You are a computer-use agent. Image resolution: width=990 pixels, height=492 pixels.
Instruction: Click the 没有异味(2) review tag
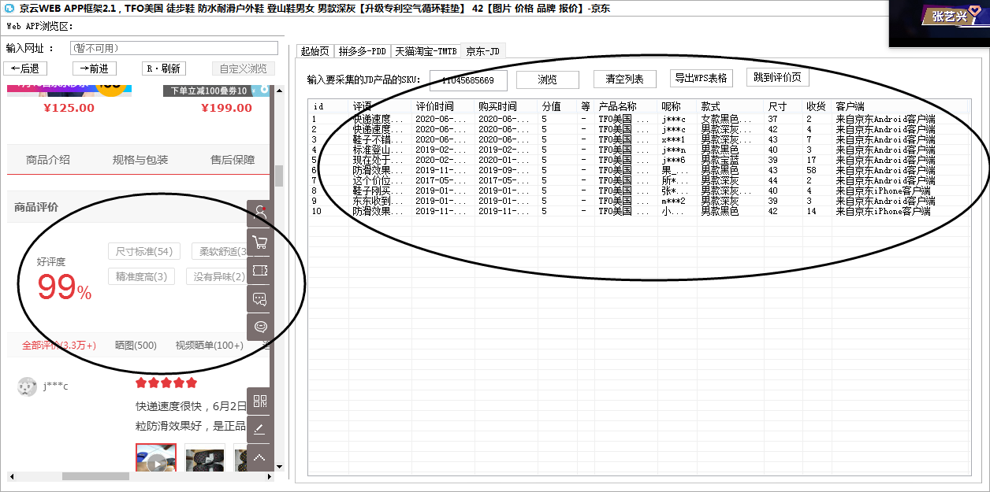[x=217, y=276]
